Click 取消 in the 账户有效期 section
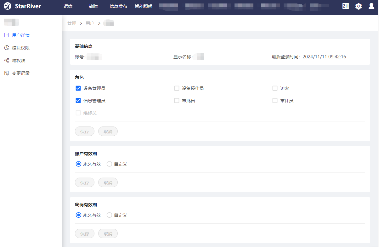The height and width of the screenshot is (247, 379). tap(108, 182)
